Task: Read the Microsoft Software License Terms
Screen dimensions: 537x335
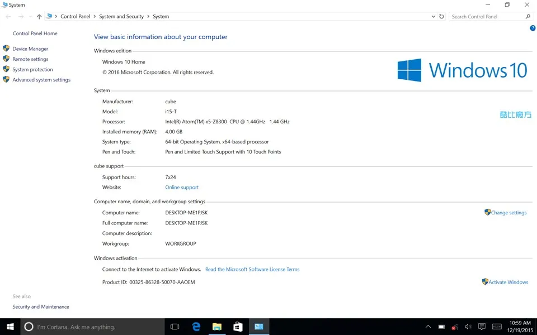Action: 252,269
